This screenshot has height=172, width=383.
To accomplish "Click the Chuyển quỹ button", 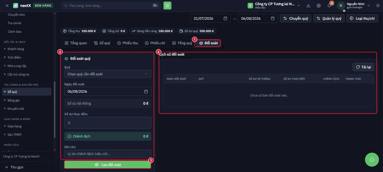I will coord(296,18).
